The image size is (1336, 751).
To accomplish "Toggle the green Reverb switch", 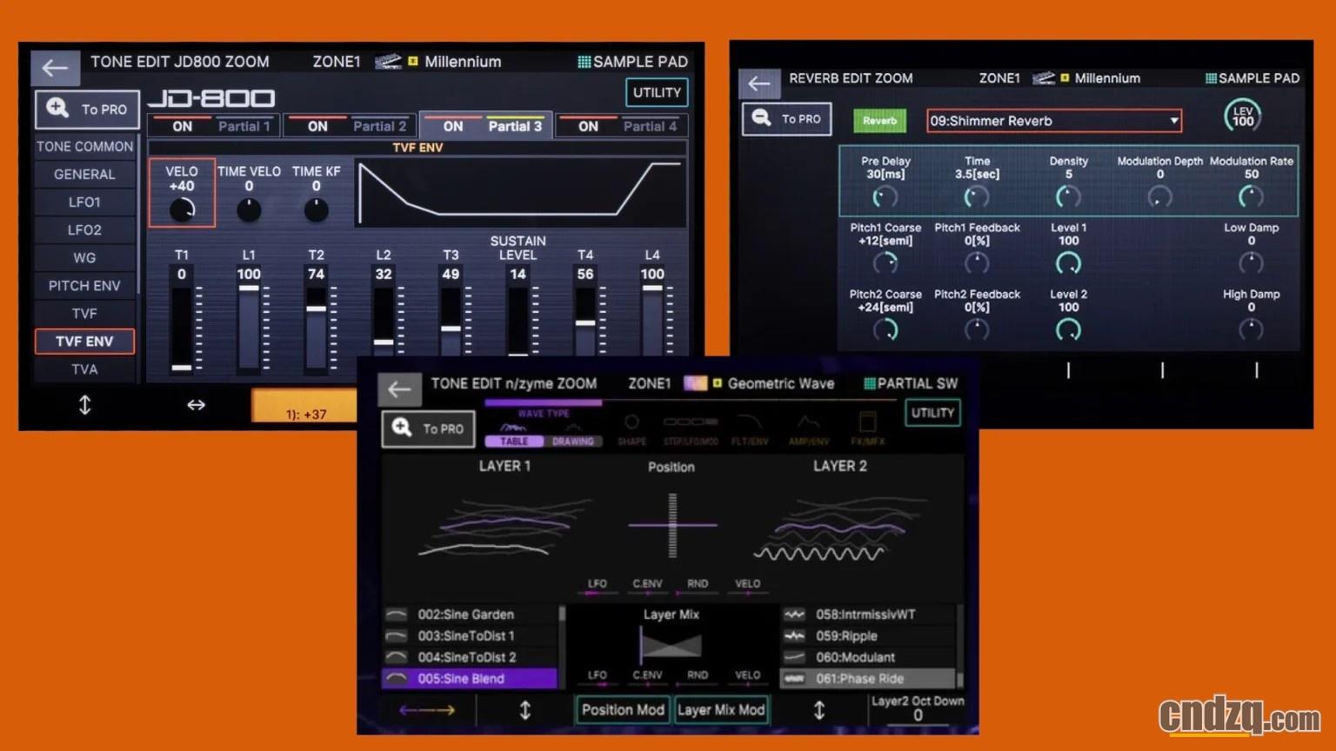I will (879, 121).
